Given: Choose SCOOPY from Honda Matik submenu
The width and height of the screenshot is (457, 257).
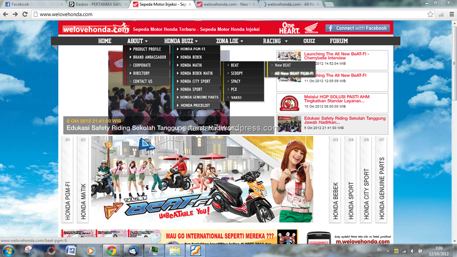Looking at the screenshot, I should (237, 73).
